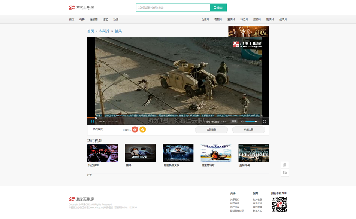Select the 喜剧片 category

(218, 19)
